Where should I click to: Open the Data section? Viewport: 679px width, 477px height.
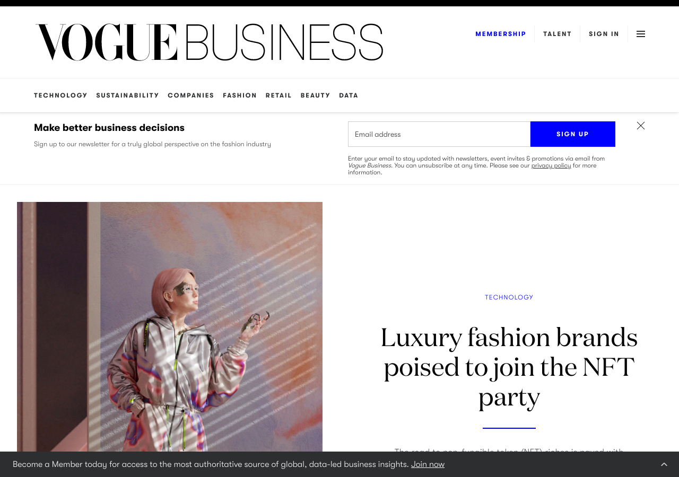[349, 95]
